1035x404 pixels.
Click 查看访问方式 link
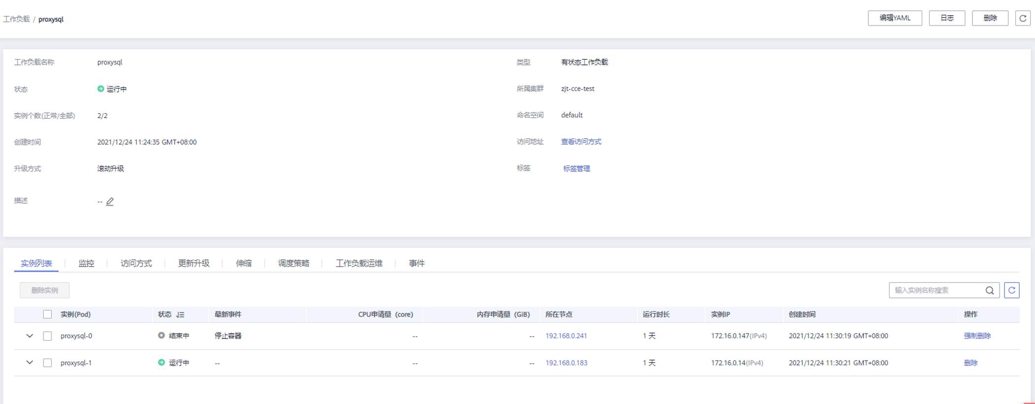pos(581,142)
